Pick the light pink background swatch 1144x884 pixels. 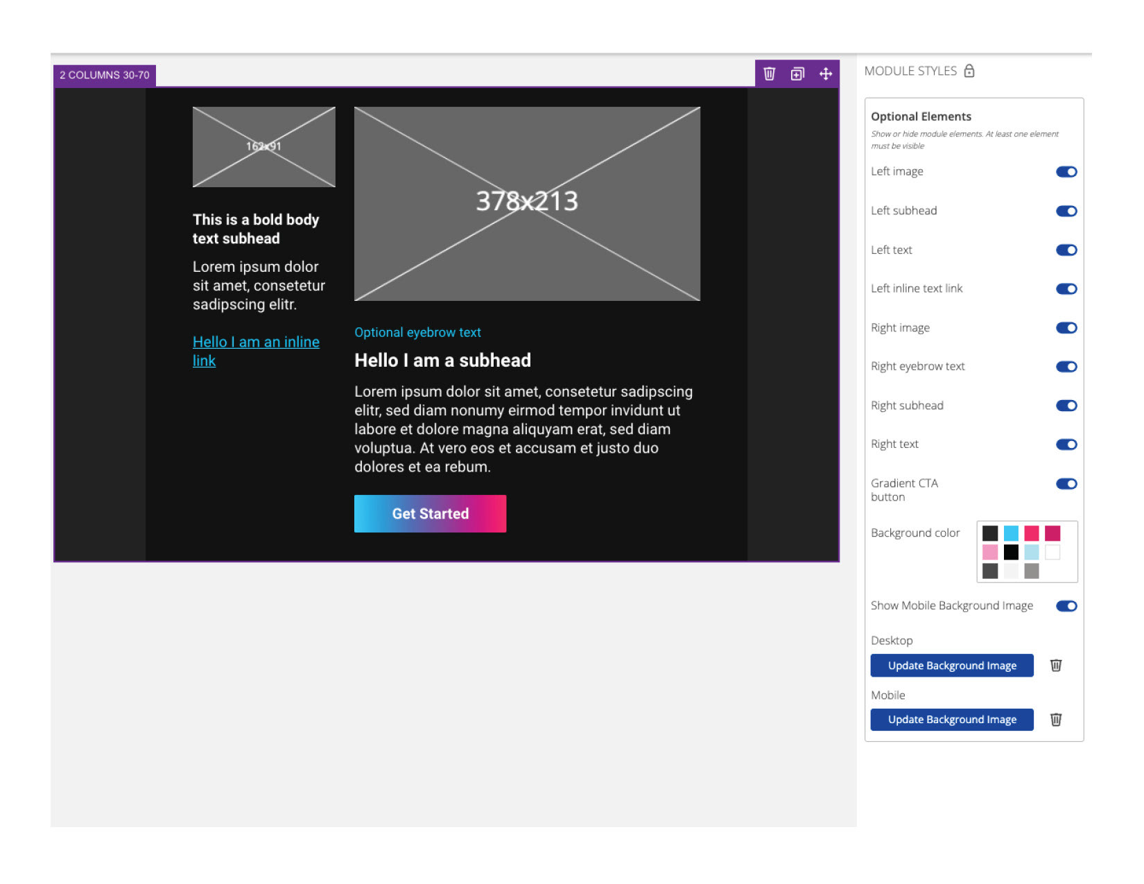click(990, 552)
